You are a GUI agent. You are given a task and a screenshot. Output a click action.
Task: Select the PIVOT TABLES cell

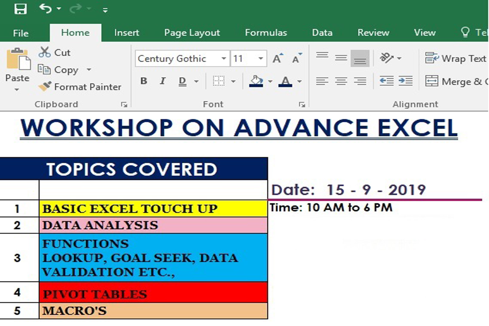point(153,293)
